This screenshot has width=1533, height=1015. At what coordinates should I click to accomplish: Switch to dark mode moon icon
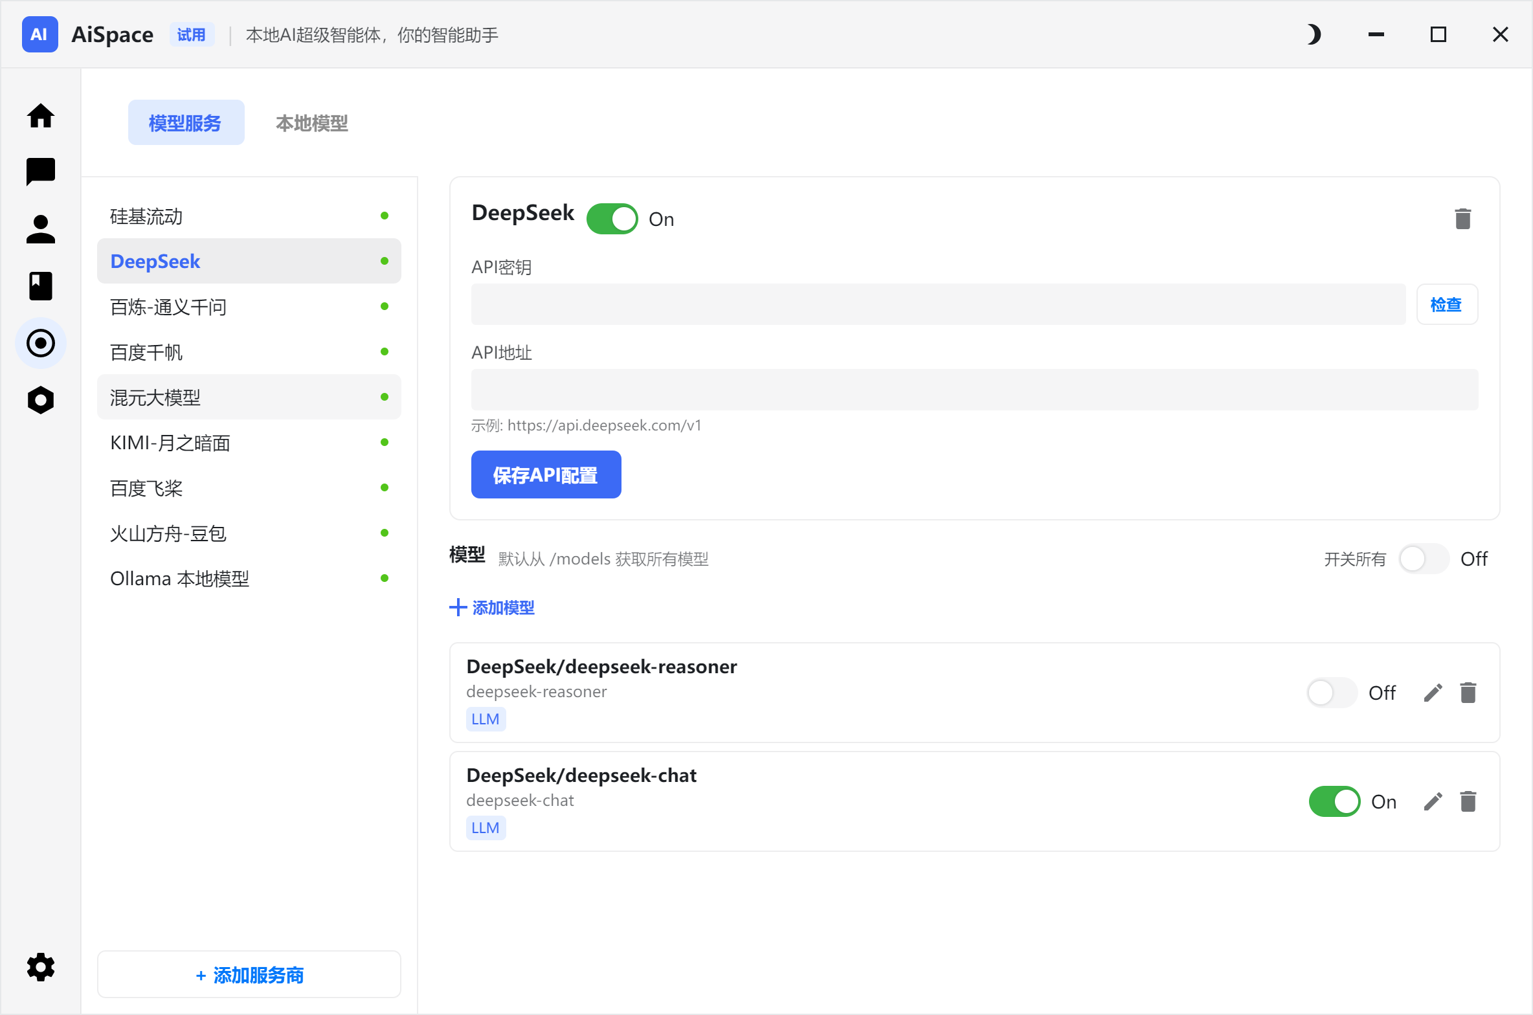tap(1313, 34)
